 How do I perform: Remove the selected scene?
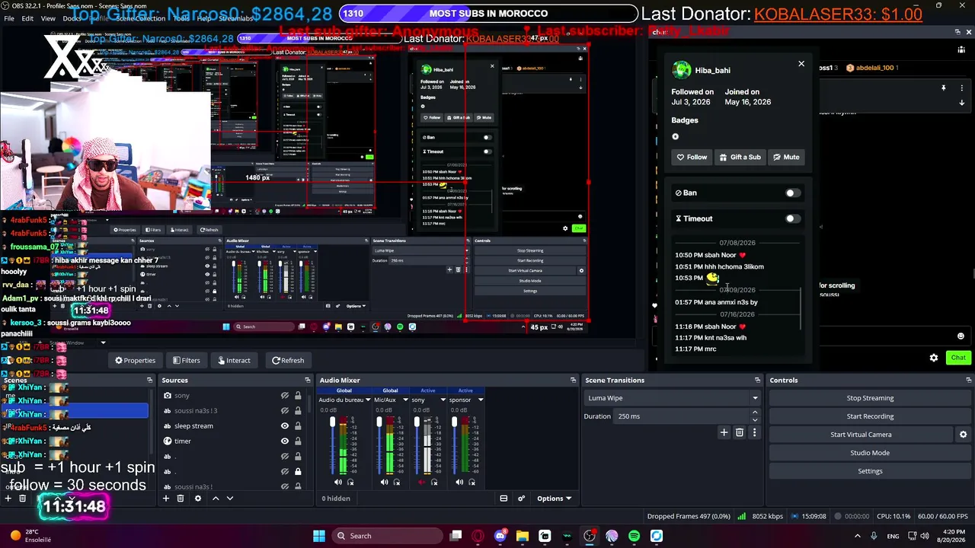tap(23, 499)
